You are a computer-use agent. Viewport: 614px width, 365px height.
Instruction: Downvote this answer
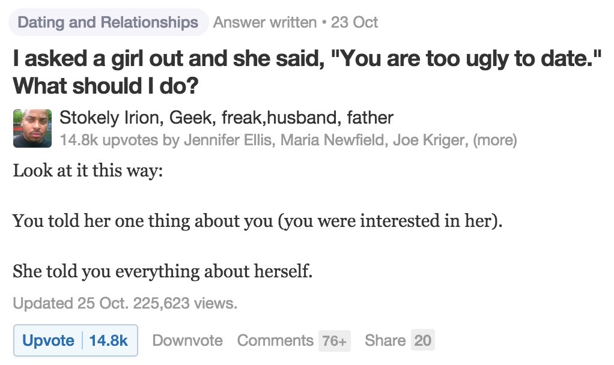coord(187,340)
